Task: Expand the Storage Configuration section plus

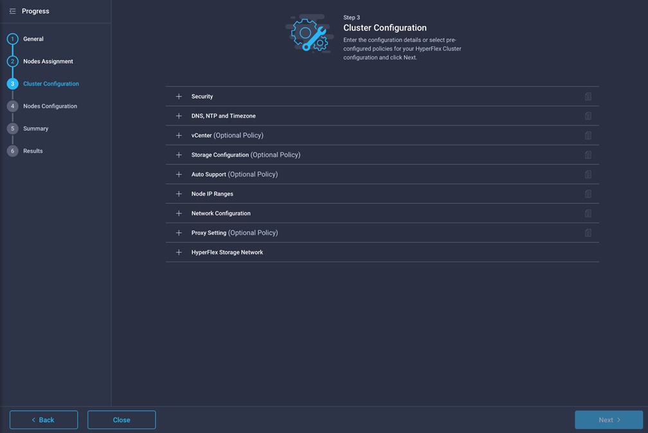Action: [x=179, y=154]
